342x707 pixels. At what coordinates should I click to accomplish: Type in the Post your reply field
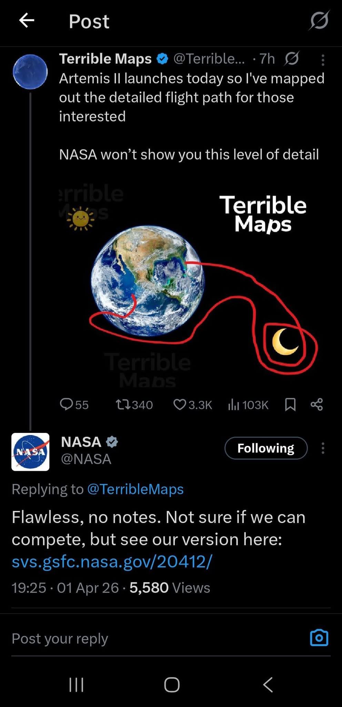tap(138, 638)
